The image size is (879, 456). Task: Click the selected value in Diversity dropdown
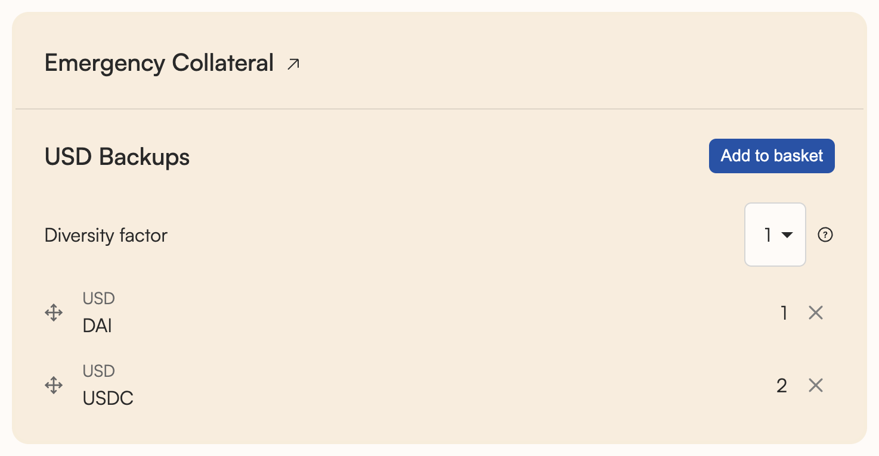[x=768, y=236]
